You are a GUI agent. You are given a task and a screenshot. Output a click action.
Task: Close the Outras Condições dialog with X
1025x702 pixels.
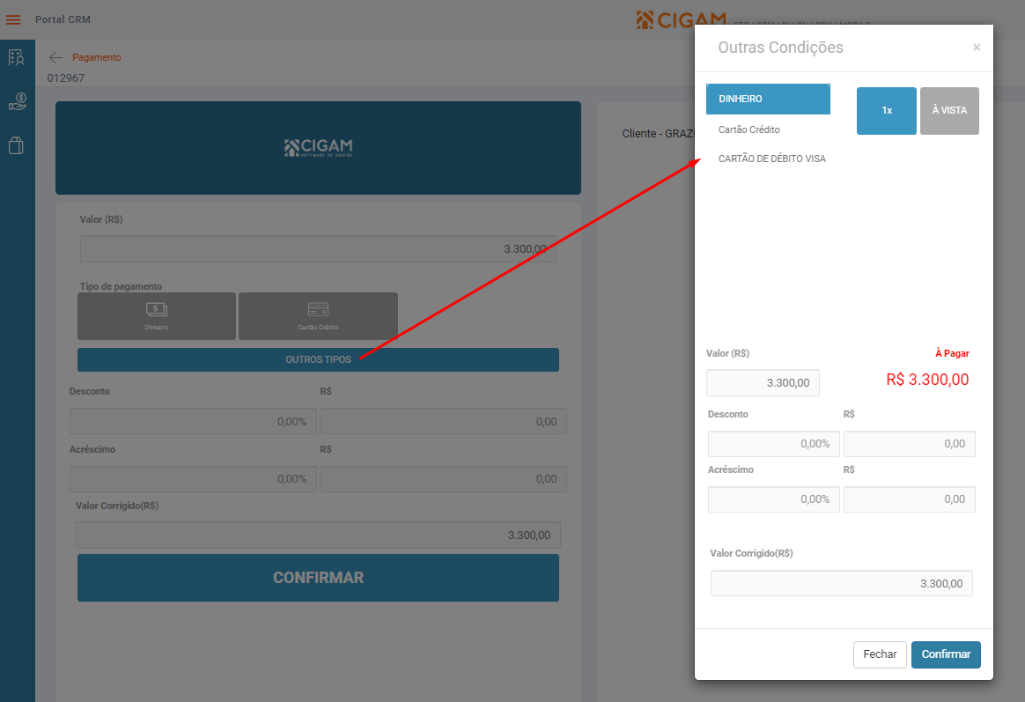click(977, 47)
